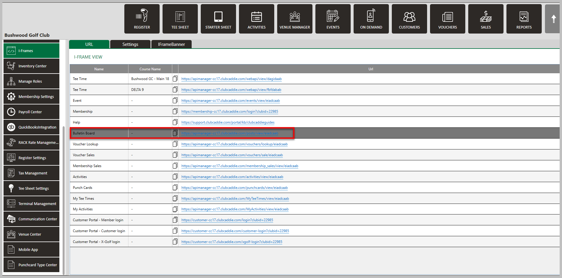Open QuickBooksIntegration from sidebar
This screenshot has width=562, height=278.
(x=31, y=127)
